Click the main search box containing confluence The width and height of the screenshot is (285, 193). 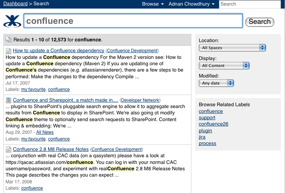tap(133, 21)
